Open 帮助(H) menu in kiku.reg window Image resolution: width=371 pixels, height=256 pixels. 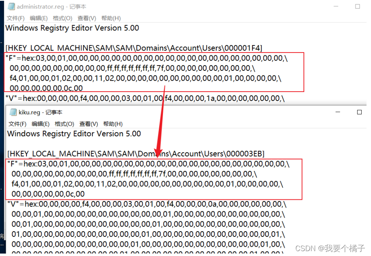(x=113, y=124)
